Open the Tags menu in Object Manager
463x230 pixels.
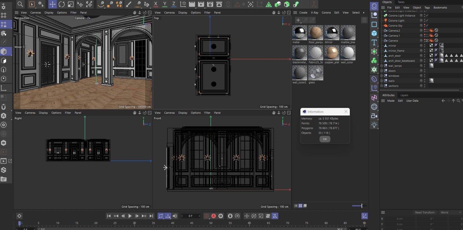427,8
